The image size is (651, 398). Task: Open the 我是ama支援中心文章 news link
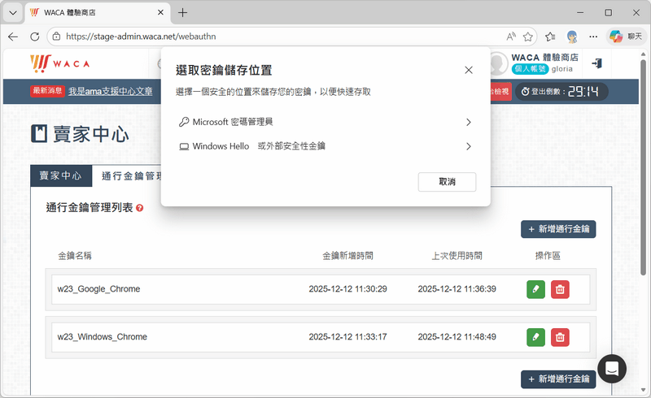(x=110, y=92)
